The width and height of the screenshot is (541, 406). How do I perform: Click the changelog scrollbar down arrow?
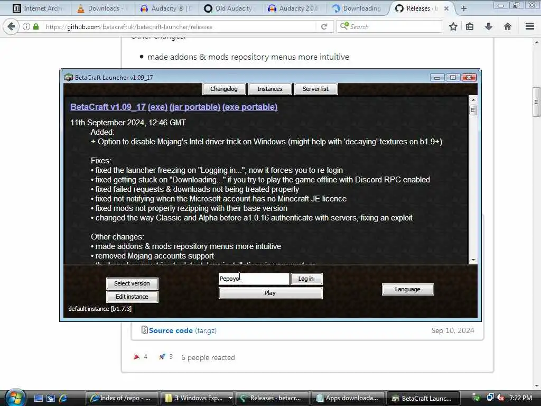pos(473,260)
